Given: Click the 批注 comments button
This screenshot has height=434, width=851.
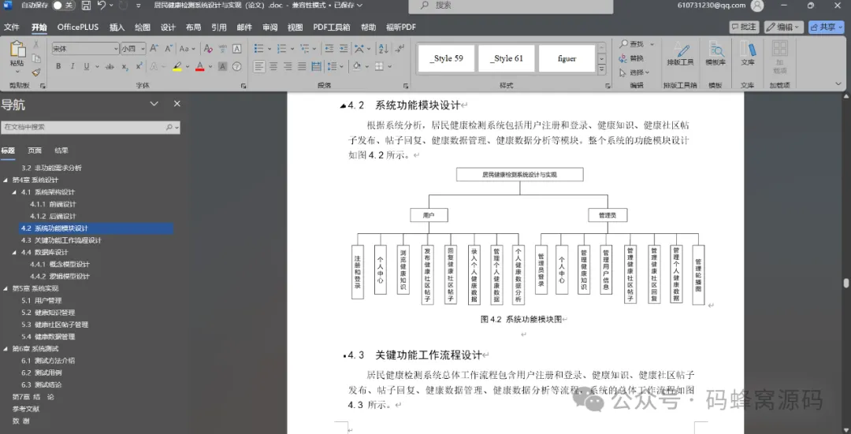Looking at the screenshot, I should click(x=744, y=27).
